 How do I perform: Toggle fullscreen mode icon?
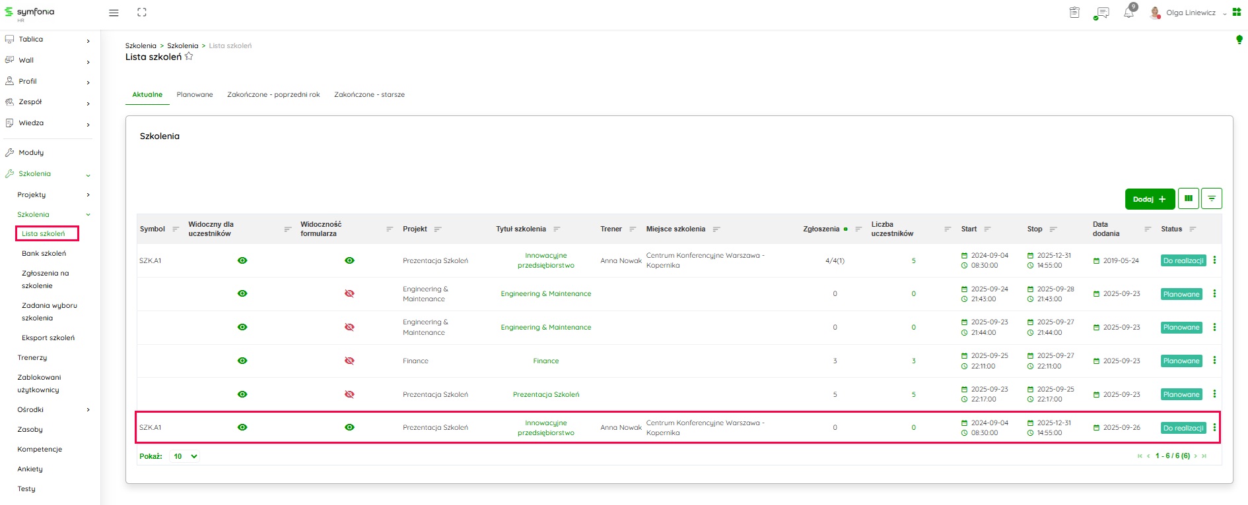click(x=142, y=13)
